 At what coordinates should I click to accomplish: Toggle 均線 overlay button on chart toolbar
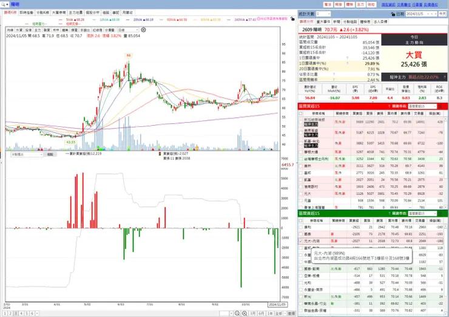pyautogui.click(x=10, y=30)
